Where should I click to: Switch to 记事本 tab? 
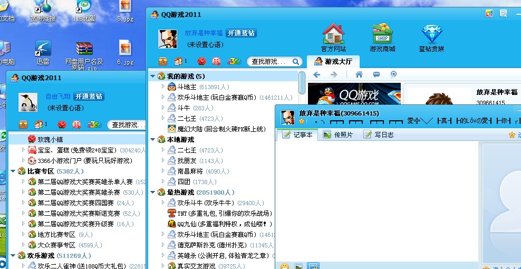pyautogui.click(x=297, y=134)
